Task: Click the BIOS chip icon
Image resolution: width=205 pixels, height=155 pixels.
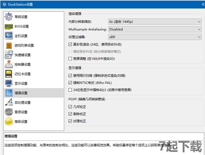Action: [9, 26]
